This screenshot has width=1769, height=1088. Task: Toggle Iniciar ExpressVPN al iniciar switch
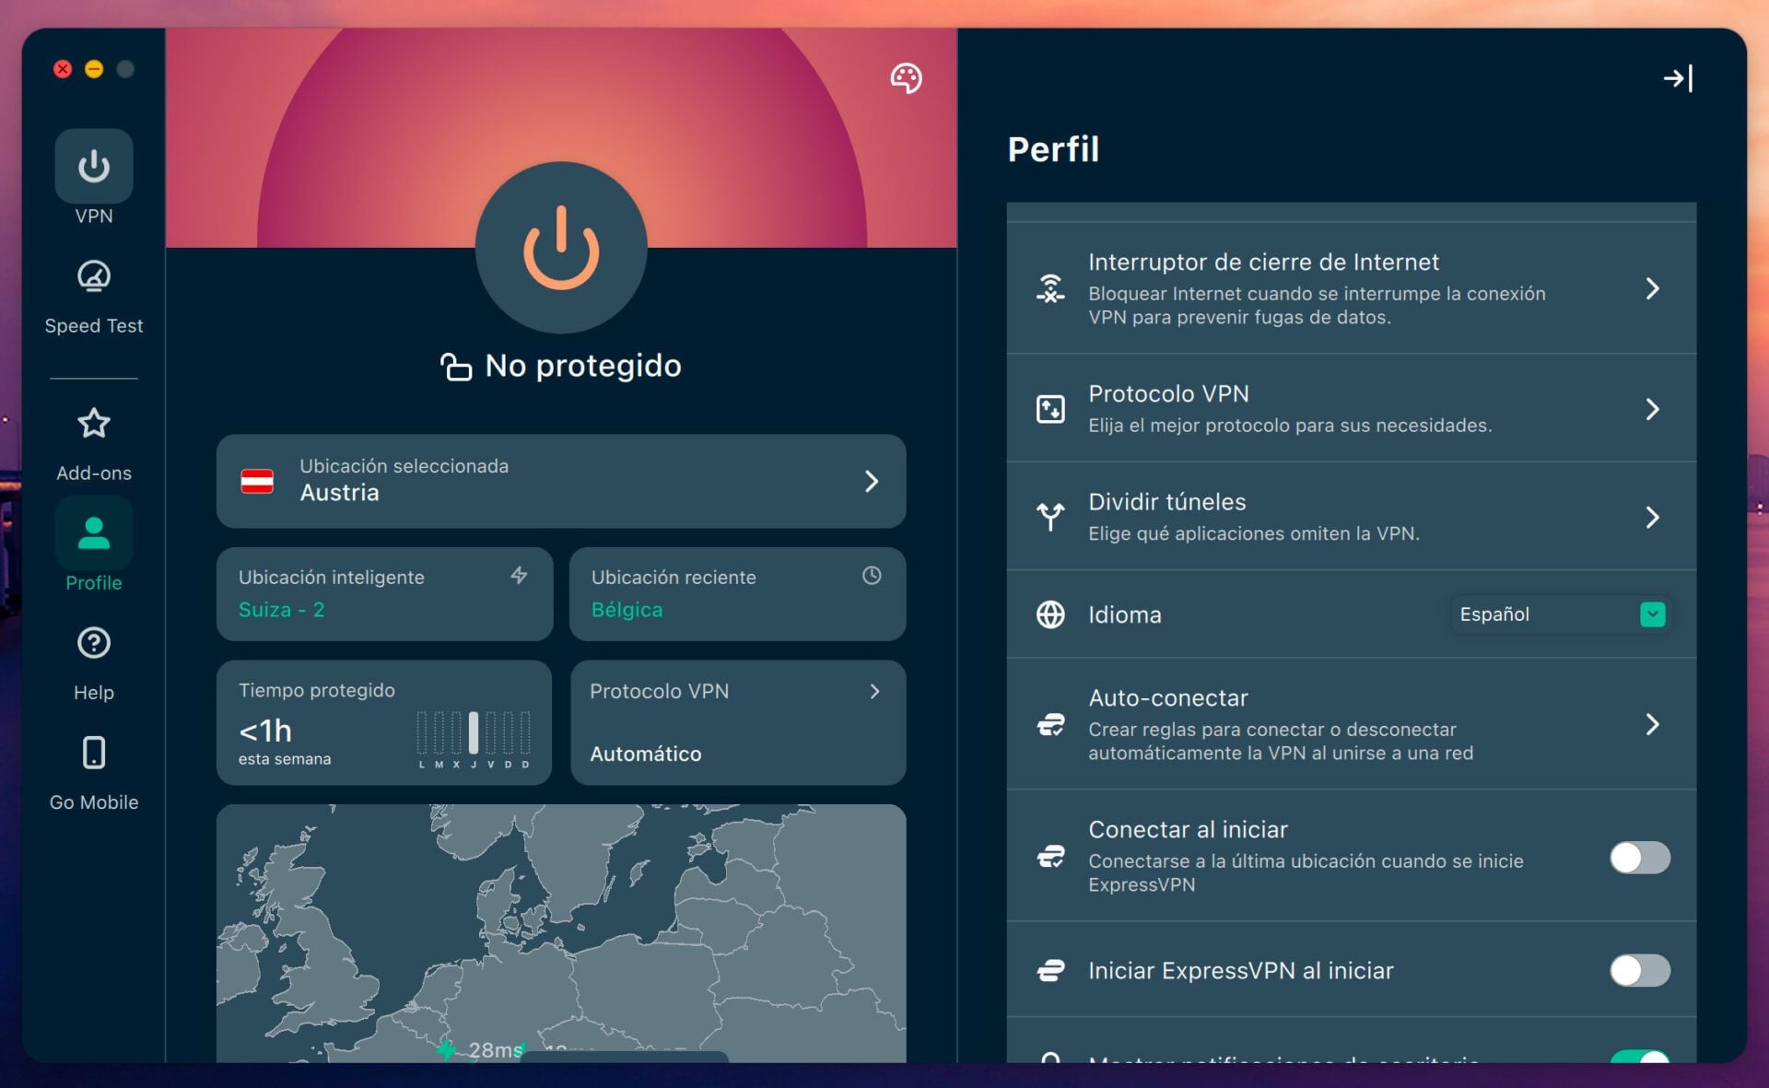1639,970
